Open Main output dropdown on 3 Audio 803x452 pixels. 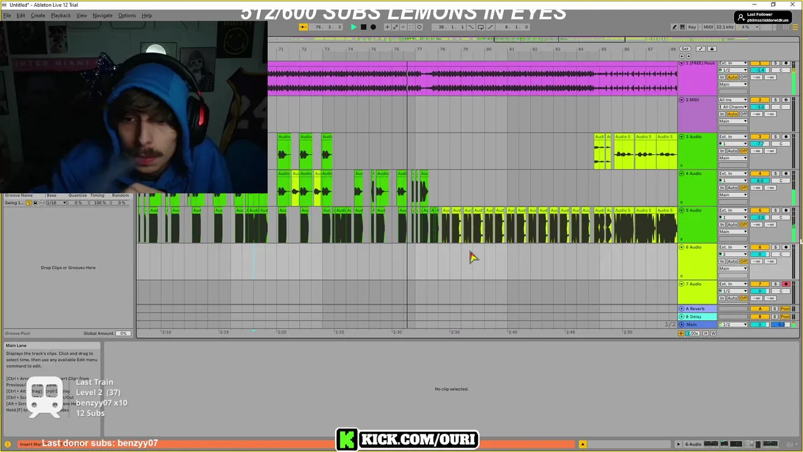[733, 158]
